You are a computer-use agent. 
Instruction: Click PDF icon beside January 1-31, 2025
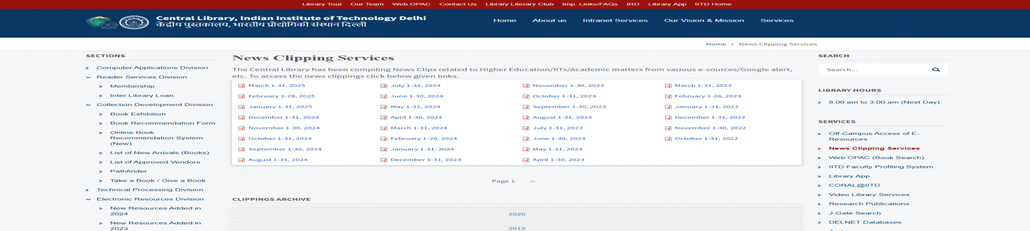(x=242, y=107)
